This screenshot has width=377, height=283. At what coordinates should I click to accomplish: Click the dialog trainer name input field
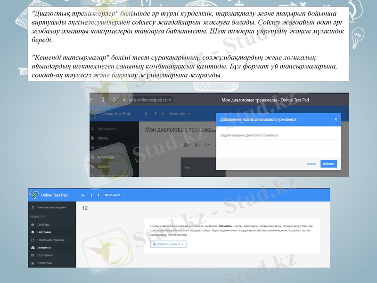(279, 144)
